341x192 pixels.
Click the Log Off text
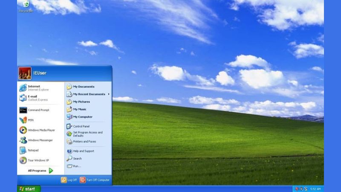pos(72,180)
